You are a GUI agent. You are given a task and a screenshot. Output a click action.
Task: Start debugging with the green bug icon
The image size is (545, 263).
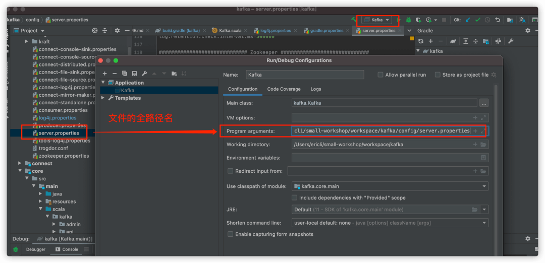click(x=409, y=20)
